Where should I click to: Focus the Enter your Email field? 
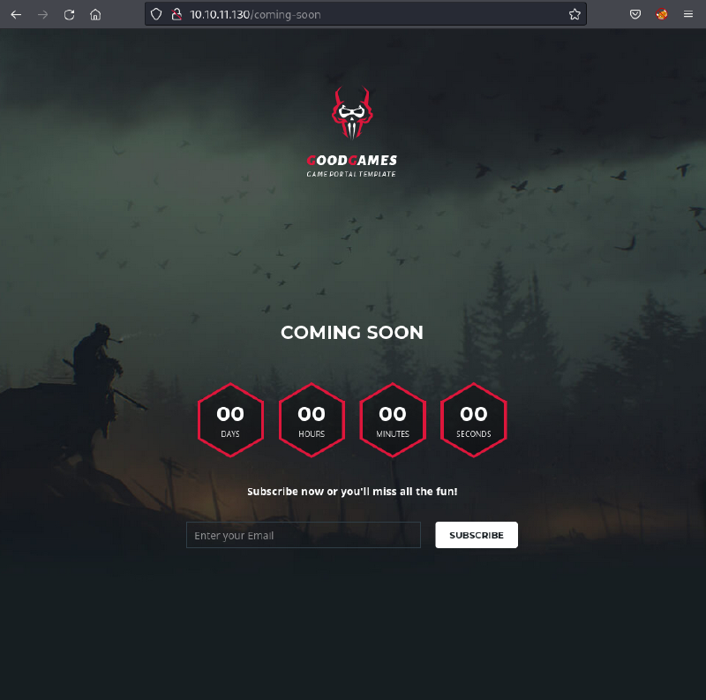(x=303, y=535)
